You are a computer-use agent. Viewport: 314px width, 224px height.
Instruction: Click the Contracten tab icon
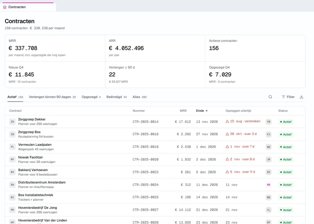pyautogui.click(x=5, y=7)
